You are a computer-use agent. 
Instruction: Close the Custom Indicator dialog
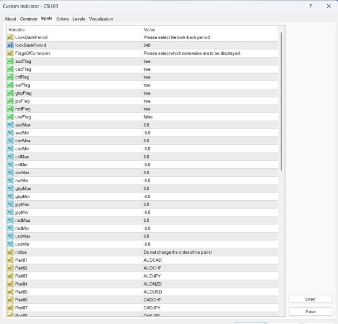tap(328, 6)
